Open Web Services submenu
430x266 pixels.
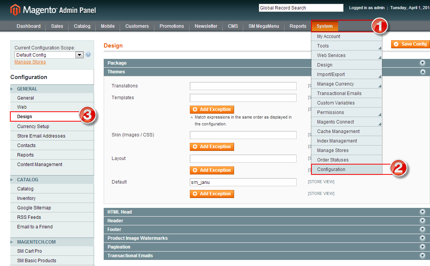[347, 55]
